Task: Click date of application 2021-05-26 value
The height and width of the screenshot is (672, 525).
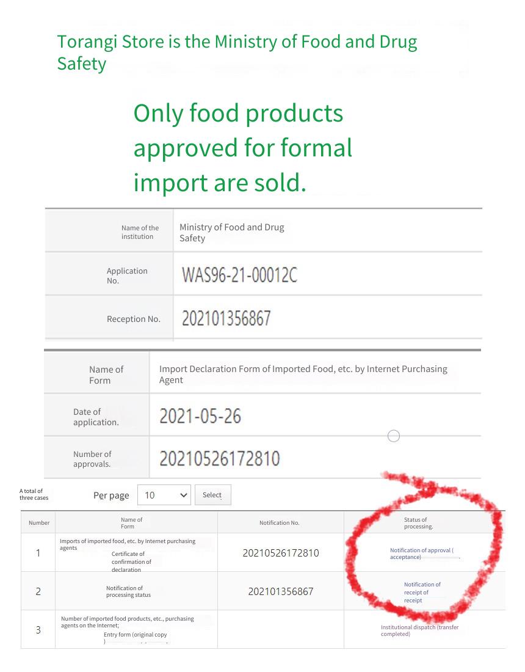Action: (x=200, y=416)
